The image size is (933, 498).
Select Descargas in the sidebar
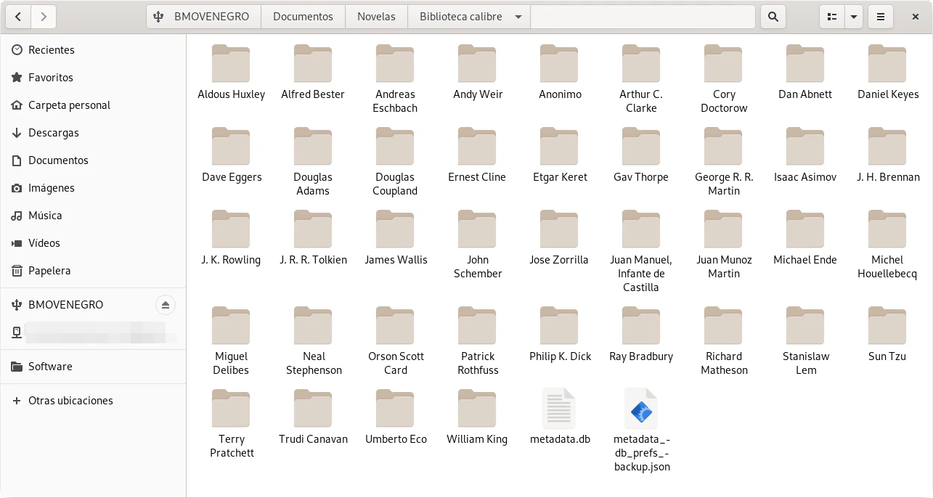click(x=53, y=133)
